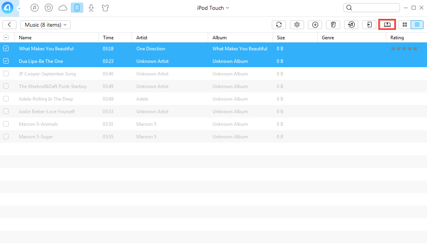Click the Adele artist cell
The width and height of the screenshot is (427, 246).
click(142, 99)
